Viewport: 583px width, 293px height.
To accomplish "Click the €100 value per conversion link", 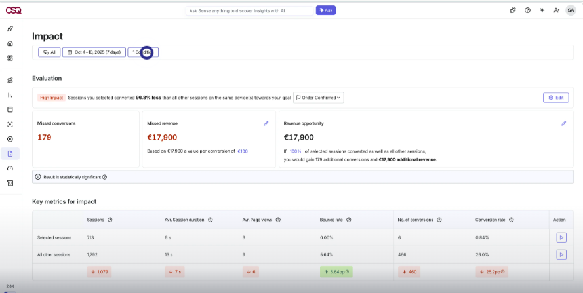I will click(x=243, y=151).
